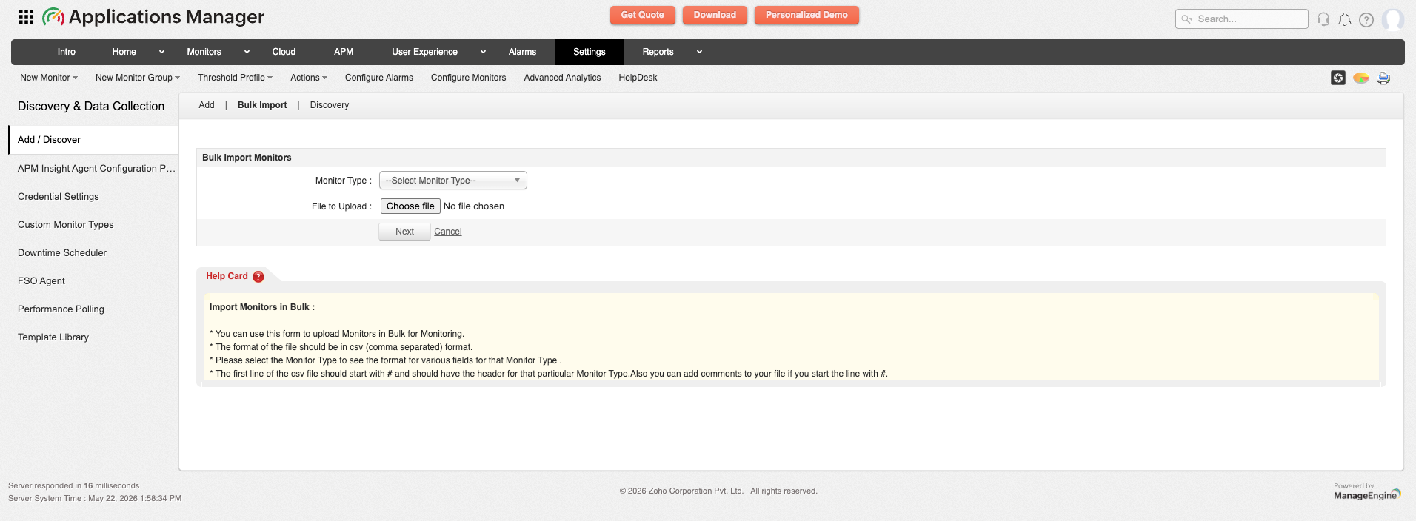Open the Alarms tab
Screen dimensions: 1416x521
pyautogui.click(x=522, y=52)
